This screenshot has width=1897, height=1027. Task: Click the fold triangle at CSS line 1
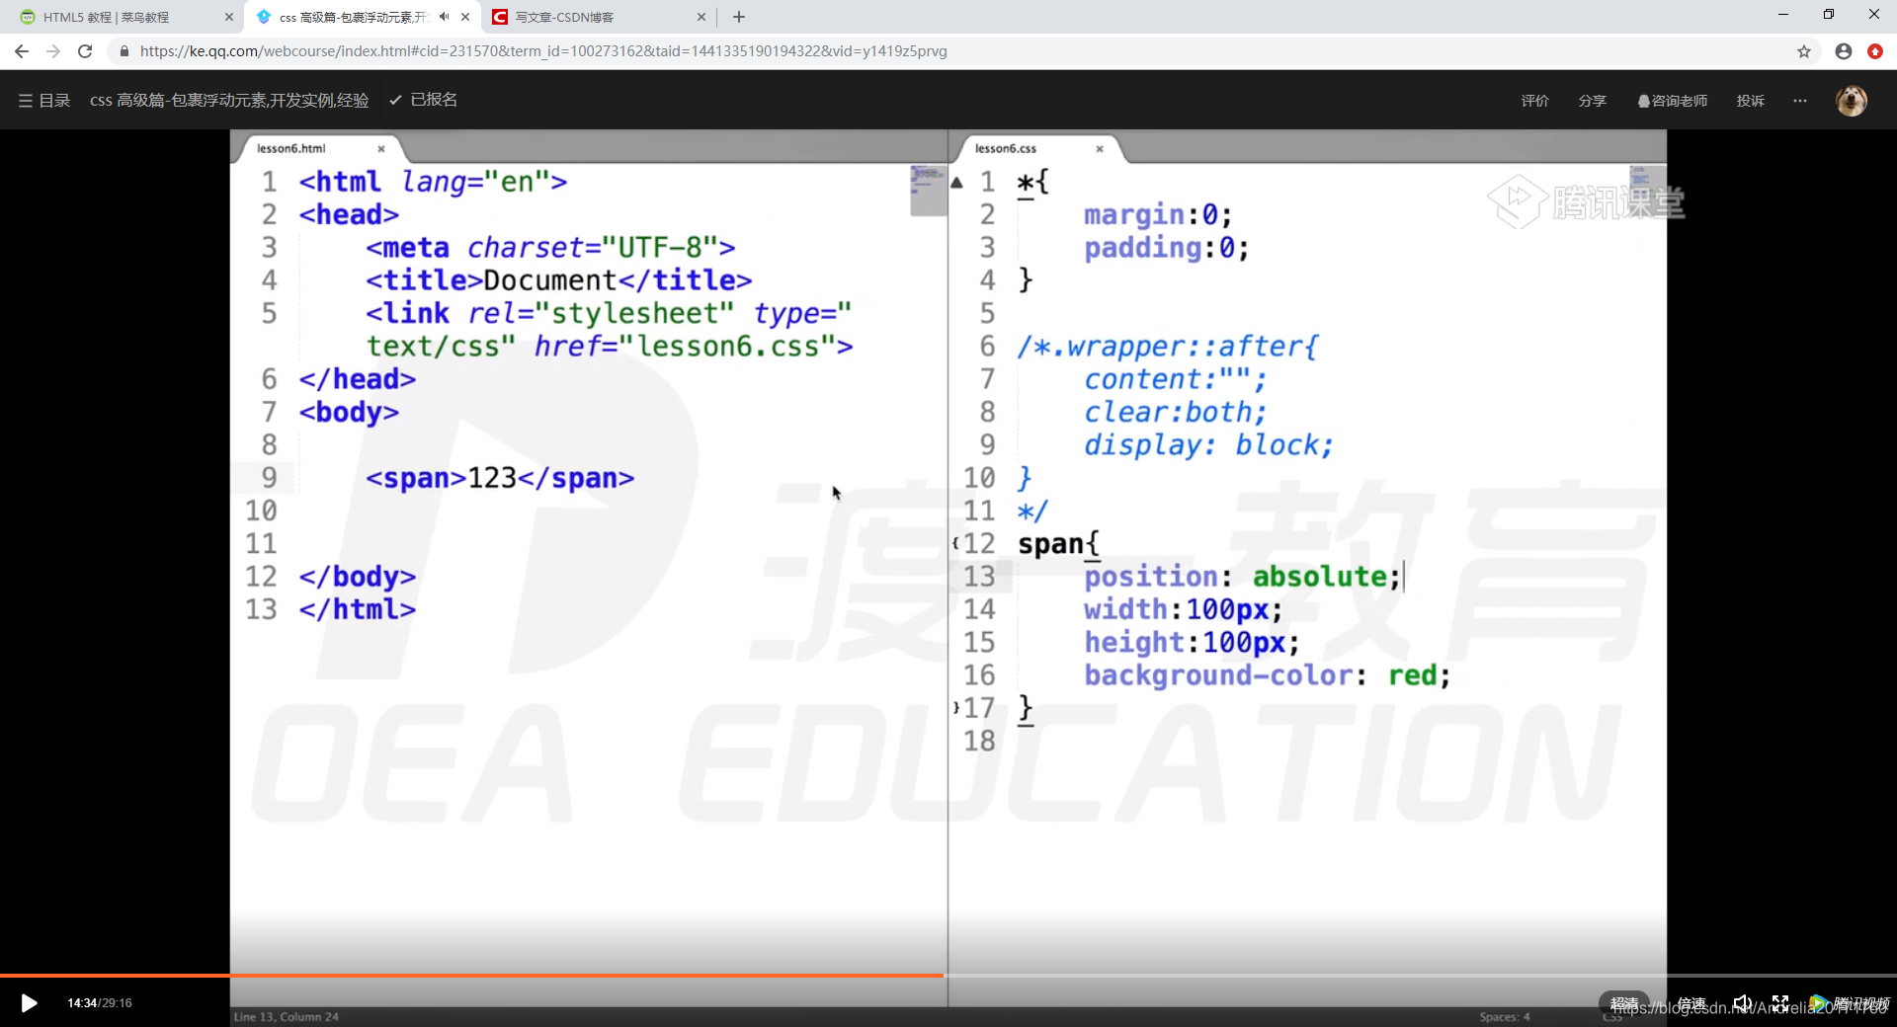956,182
